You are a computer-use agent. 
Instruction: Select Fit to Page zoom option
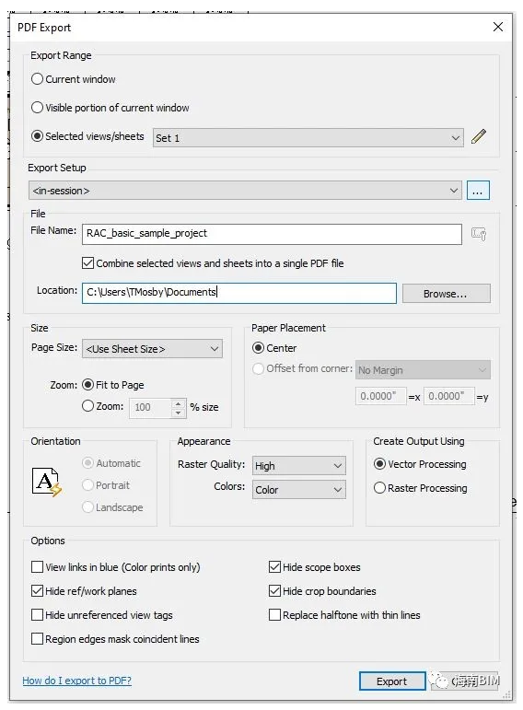tap(87, 385)
